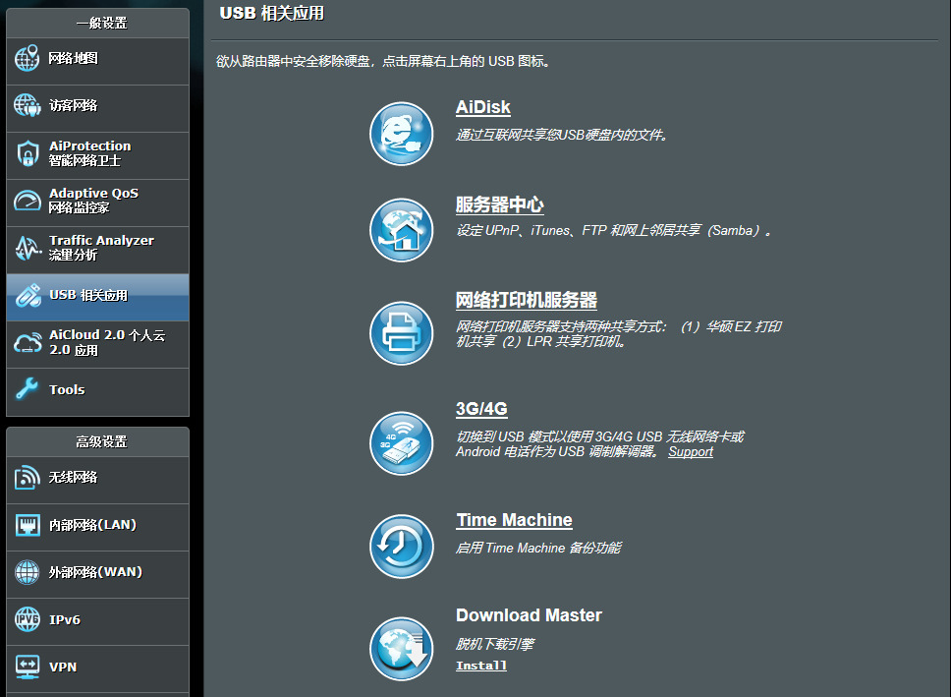Open 无线网络 advanced settings
951x697 pixels.
tap(97, 481)
